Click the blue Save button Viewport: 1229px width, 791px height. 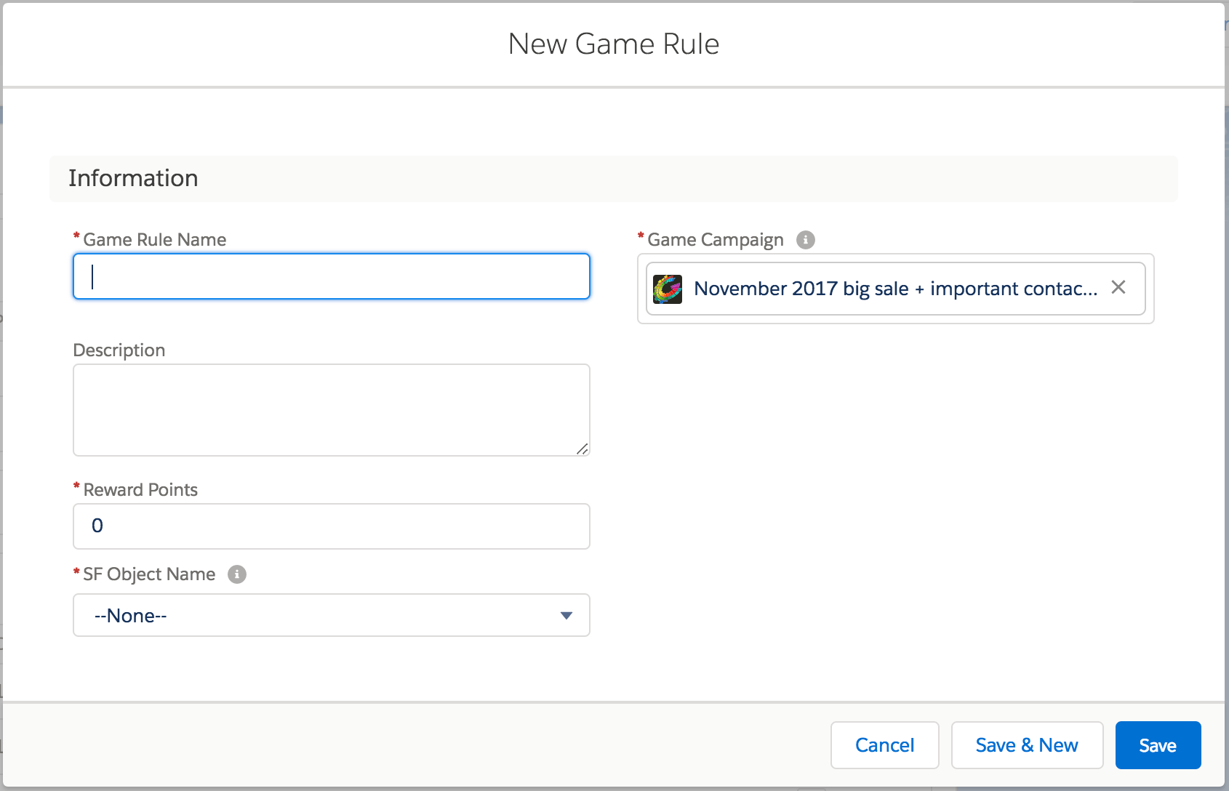(x=1158, y=745)
